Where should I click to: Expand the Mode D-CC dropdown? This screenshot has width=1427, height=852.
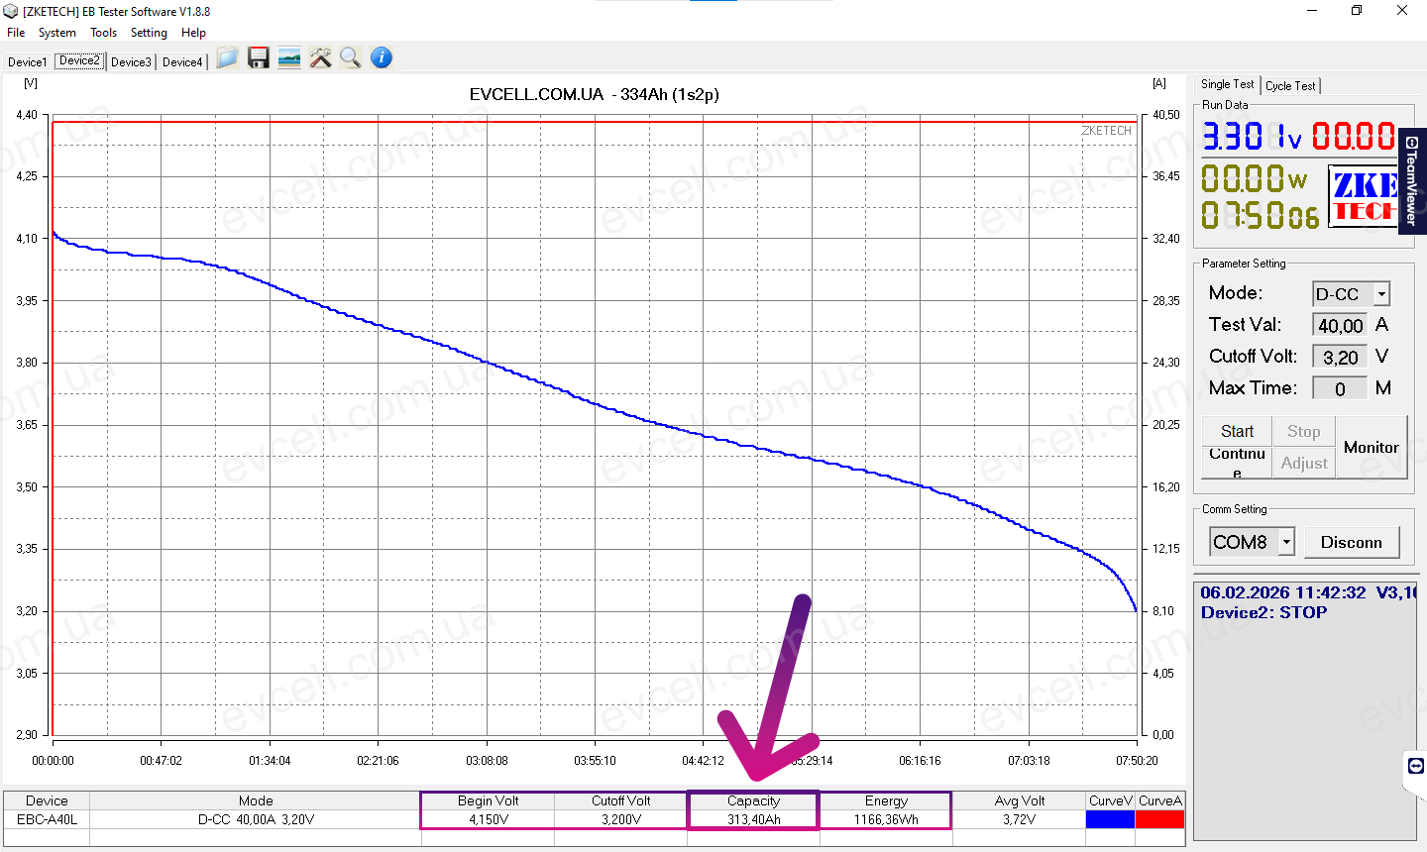[1381, 294]
